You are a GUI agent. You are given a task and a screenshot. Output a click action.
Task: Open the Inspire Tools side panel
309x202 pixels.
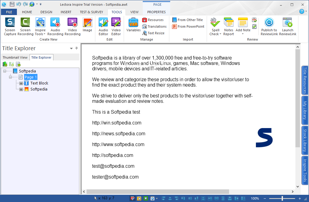pyautogui.click(x=305, y=170)
